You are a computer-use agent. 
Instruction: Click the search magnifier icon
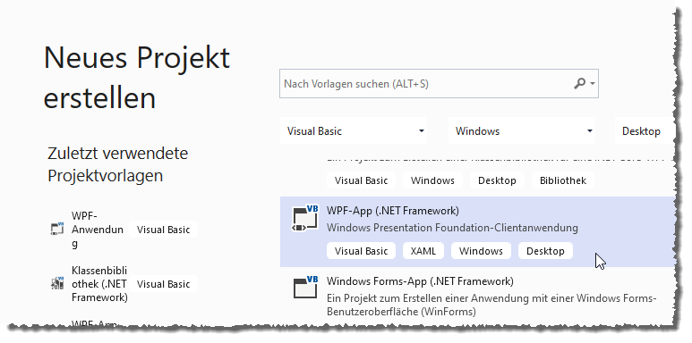point(579,83)
